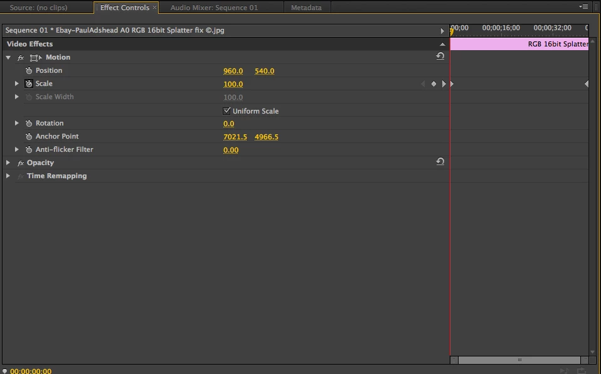Click left handle of timeline zoom scrollbar
This screenshot has width=601, height=374.
coord(454,360)
